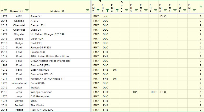
Task: Open the FM5 column filter icon
Action: [146, 10]
